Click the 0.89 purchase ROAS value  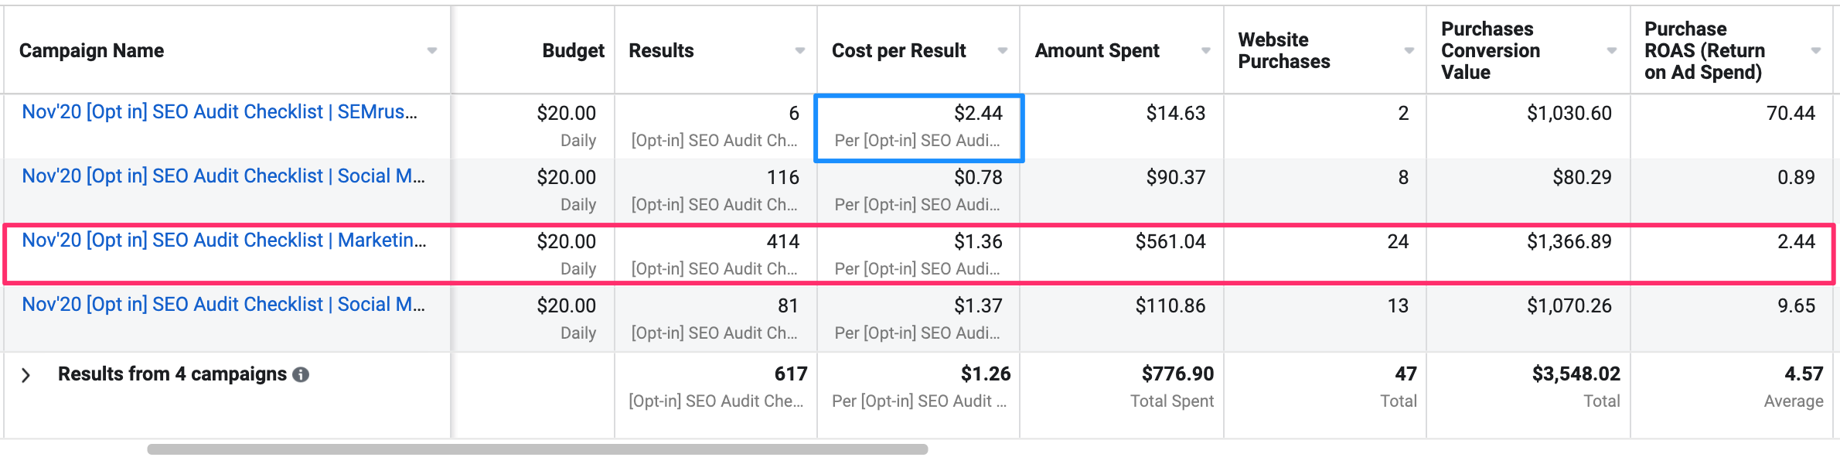coord(1796,178)
